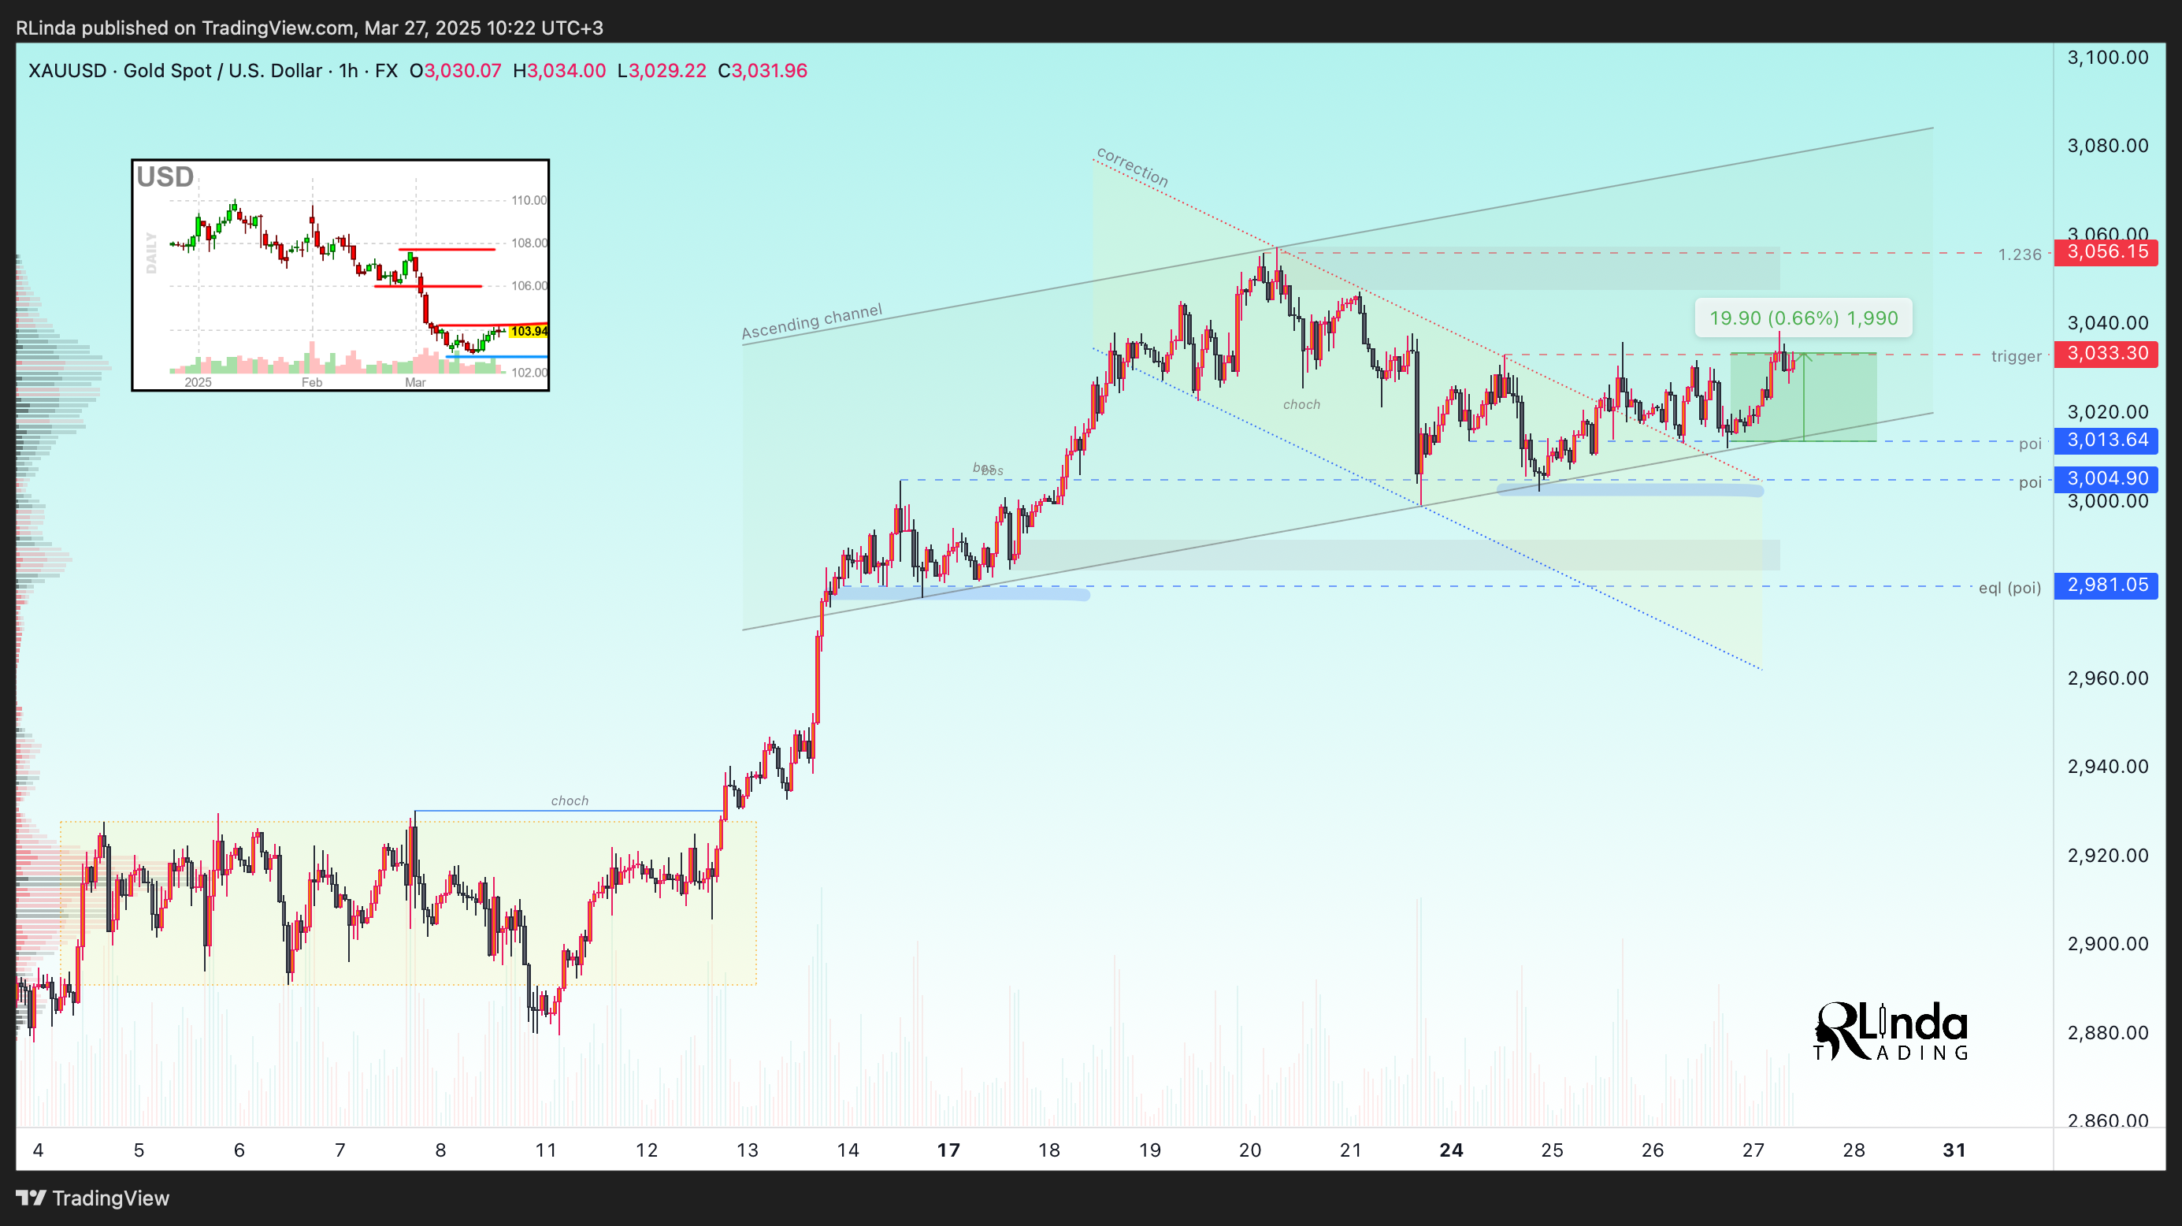Viewport: 2182px width, 1226px height.
Task: Click the 'choch' label above the yellow range
Action: click(570, 801)
